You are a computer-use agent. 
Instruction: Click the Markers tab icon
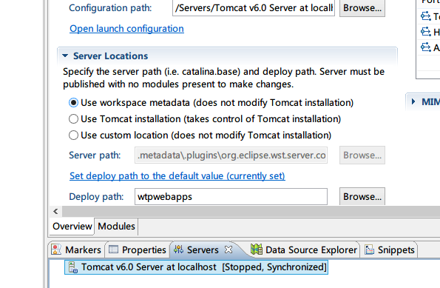click(x=56, y=250)
